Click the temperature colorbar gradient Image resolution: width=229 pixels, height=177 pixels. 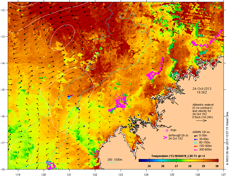tap(179, 161)
